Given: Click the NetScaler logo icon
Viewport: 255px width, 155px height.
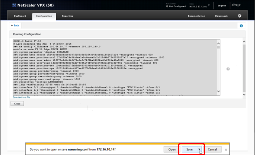Looking at the screenshot, I should [x=14, y=5].
